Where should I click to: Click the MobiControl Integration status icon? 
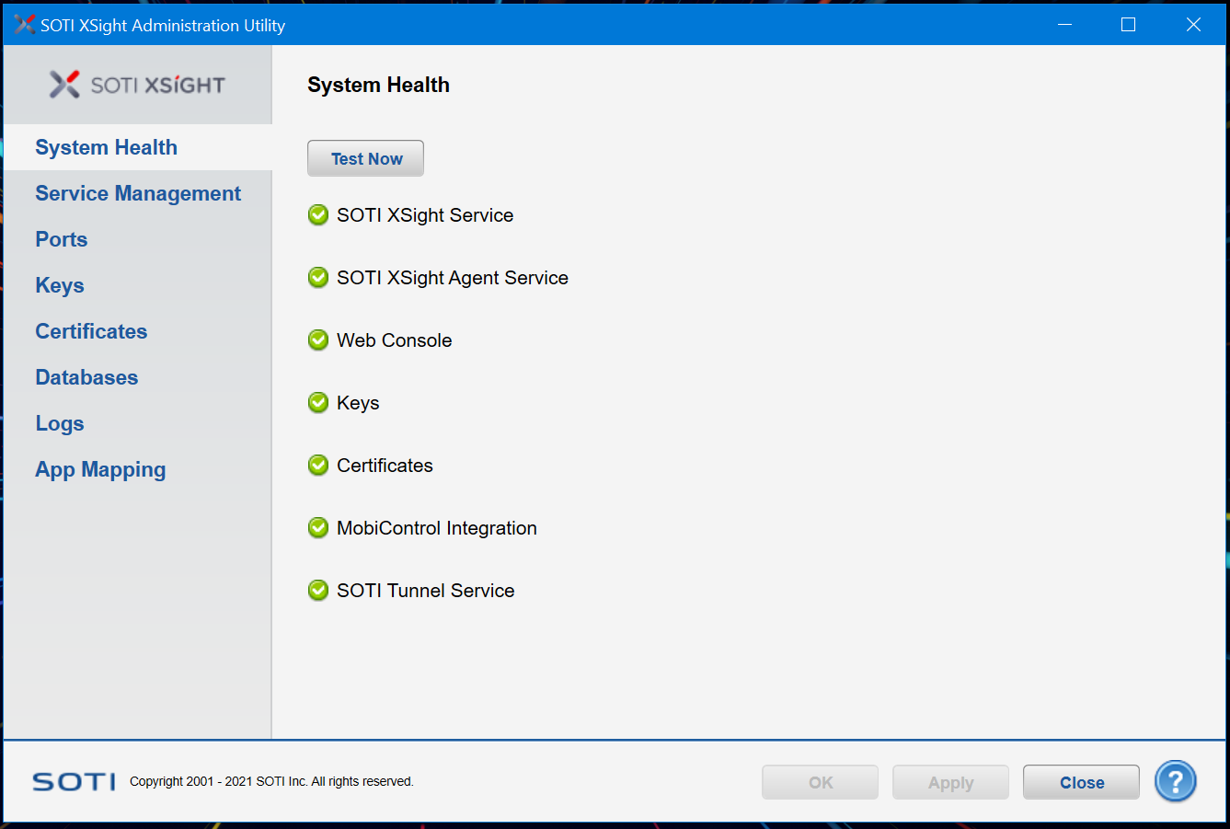tap(318, 528)
